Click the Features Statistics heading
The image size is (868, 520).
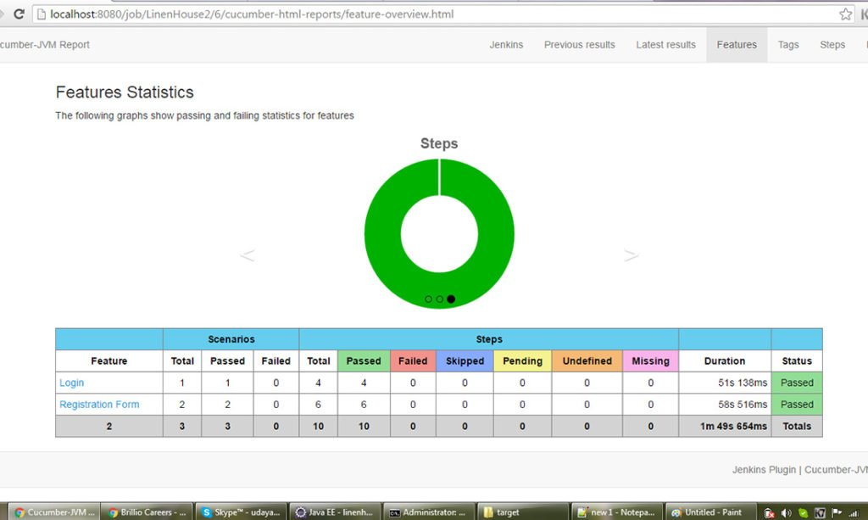point(125,92)
